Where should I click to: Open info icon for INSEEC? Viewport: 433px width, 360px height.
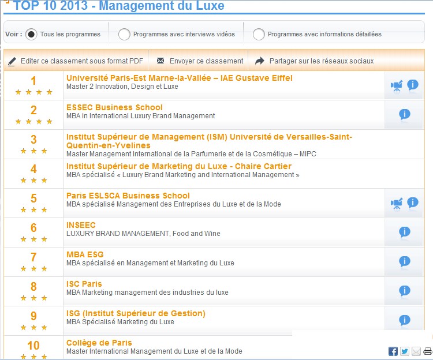[x=405, y=232]
